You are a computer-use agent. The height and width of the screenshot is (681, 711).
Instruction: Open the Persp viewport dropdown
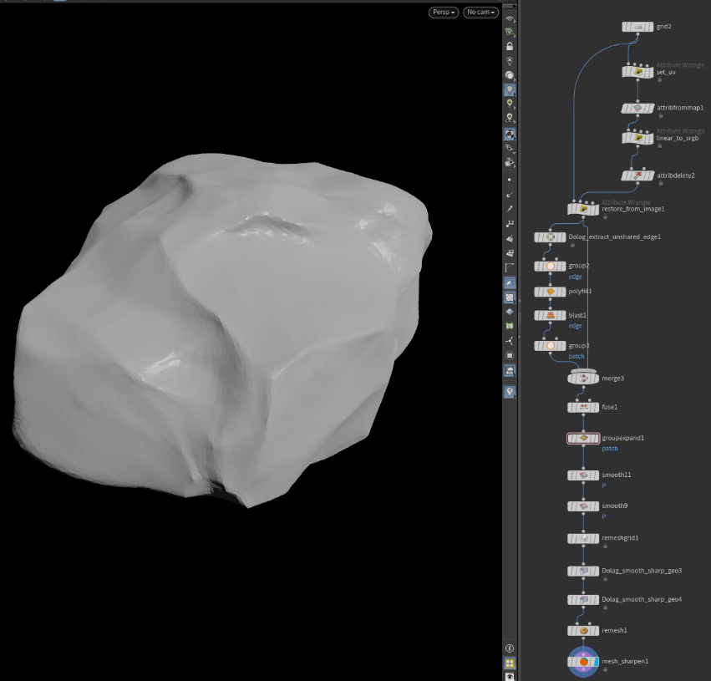pyautogui.click(x=443, y=13)
